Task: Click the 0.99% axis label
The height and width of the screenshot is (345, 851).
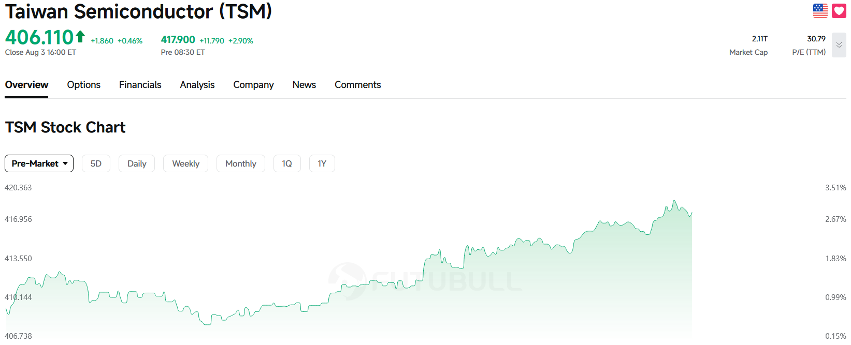Action: point(836,297)
